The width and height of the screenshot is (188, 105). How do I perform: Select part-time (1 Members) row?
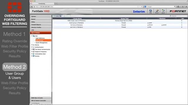coord(120,27)
